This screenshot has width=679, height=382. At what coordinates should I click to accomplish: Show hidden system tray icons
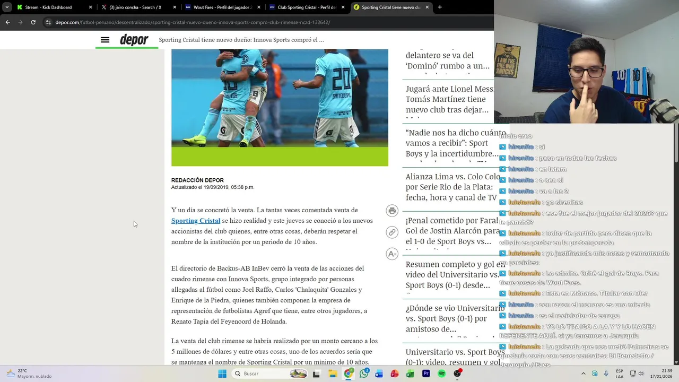click(584, 374)
